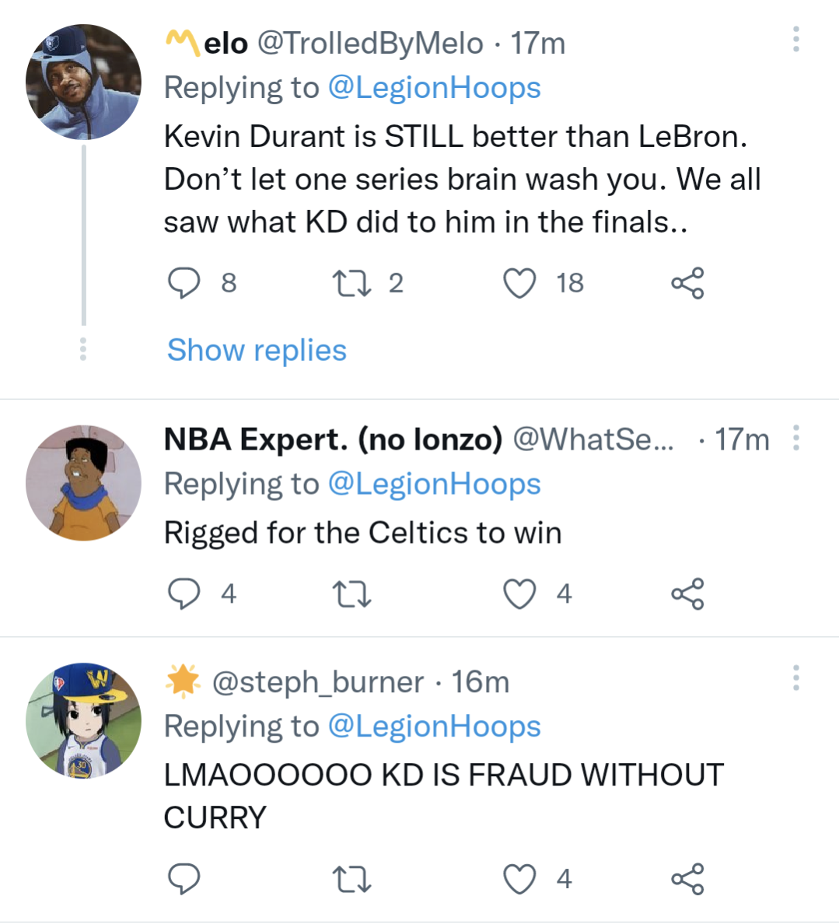
Task: Retweet Melo's Kevin Durant tweet
Action: [351, 283]
